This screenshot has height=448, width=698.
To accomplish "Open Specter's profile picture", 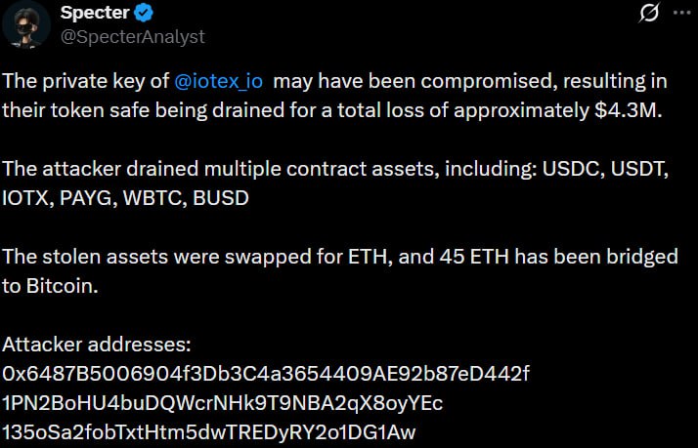I will [26, 23].
